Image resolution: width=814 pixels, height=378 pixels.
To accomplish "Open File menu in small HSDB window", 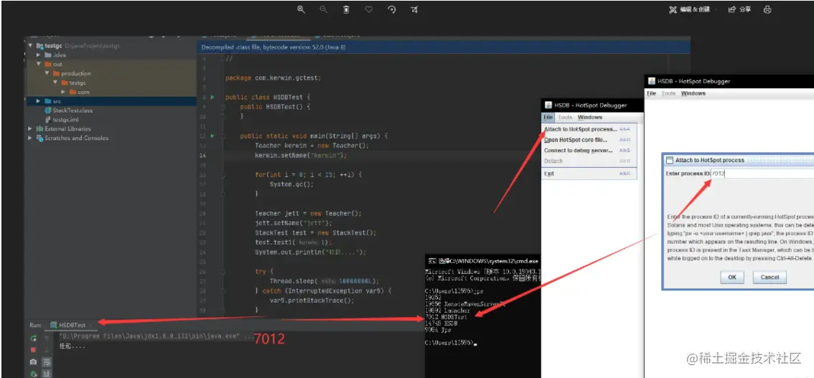I will 548,117.
